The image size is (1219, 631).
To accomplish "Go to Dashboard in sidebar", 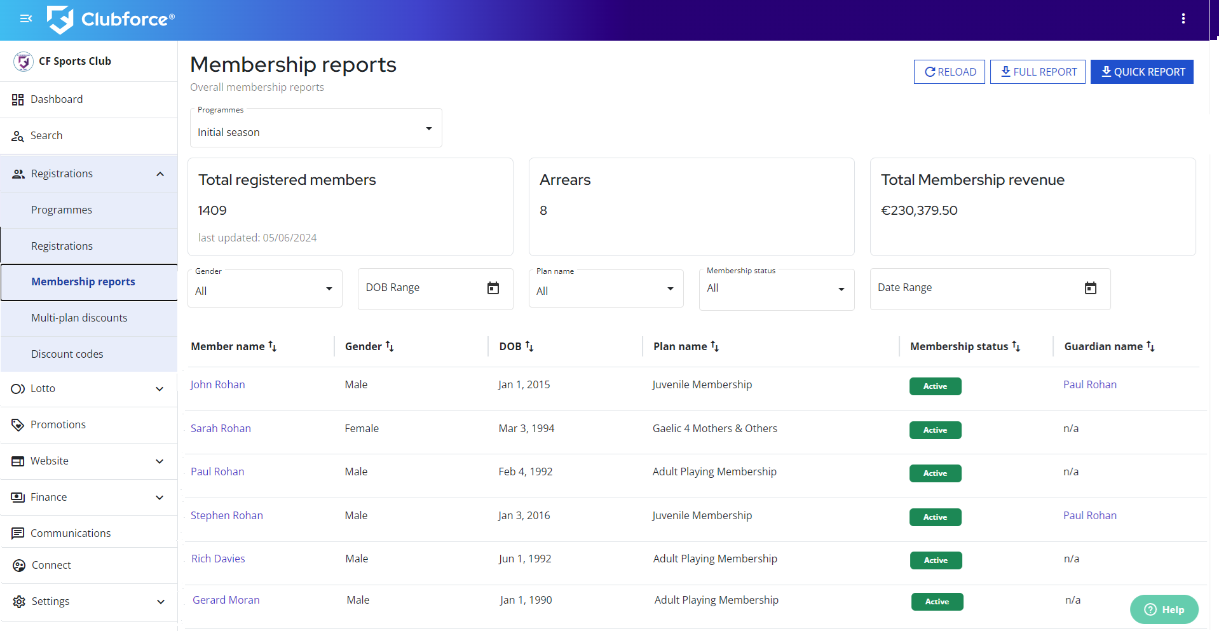I will (x=89, y=100).
